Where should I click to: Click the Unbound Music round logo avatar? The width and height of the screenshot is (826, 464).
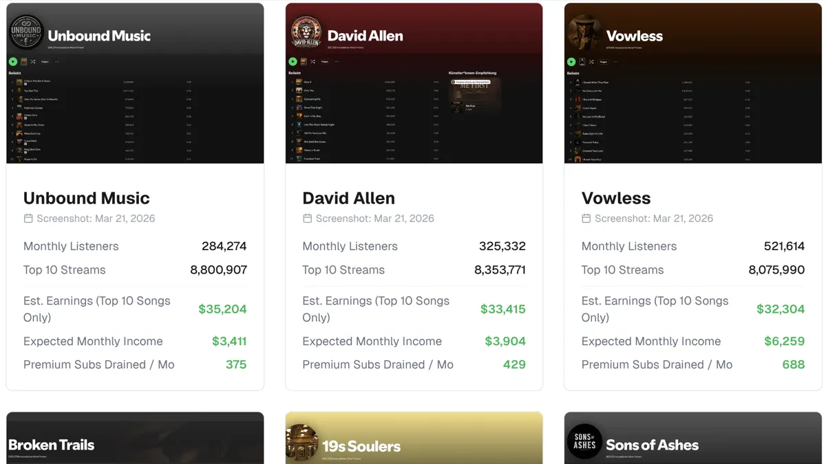point(26,33)
